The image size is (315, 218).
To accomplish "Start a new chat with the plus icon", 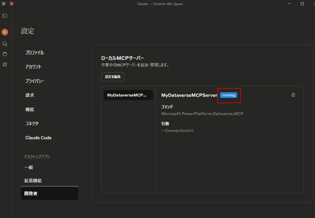I will click(x=5, y=32).
